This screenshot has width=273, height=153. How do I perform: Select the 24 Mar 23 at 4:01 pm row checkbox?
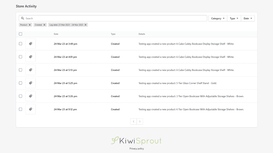coord(20,57)
